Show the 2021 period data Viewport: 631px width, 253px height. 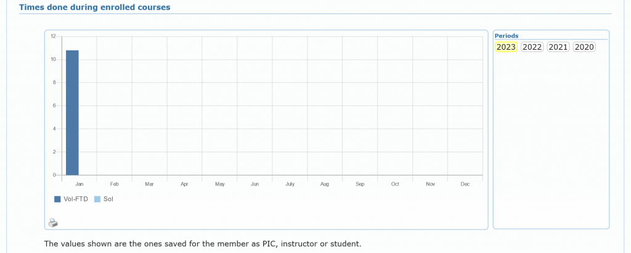tap(558, 47)
